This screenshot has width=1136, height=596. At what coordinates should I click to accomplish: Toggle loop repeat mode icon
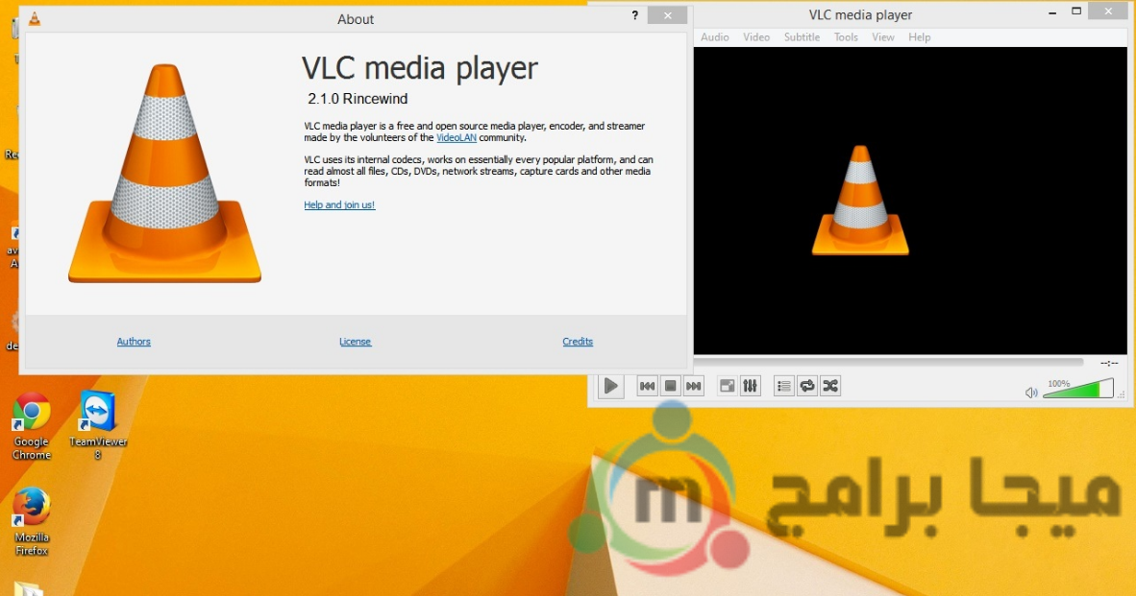pos(807,386)
